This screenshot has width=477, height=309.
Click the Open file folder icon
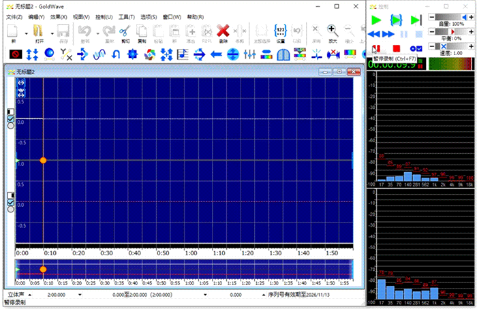[39, 31]
